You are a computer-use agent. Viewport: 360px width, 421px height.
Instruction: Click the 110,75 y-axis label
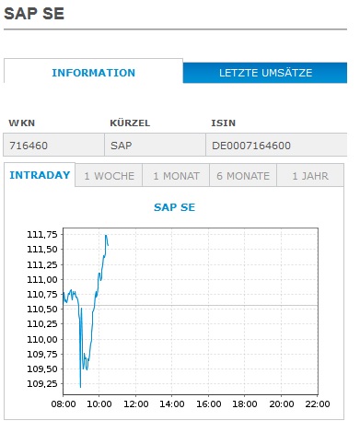pyautogui.click(x=42, y=295)
